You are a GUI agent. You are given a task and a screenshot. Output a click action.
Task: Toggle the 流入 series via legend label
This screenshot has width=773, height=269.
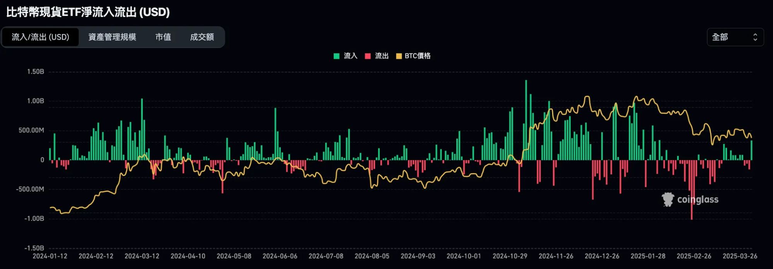tap(350, 56)
